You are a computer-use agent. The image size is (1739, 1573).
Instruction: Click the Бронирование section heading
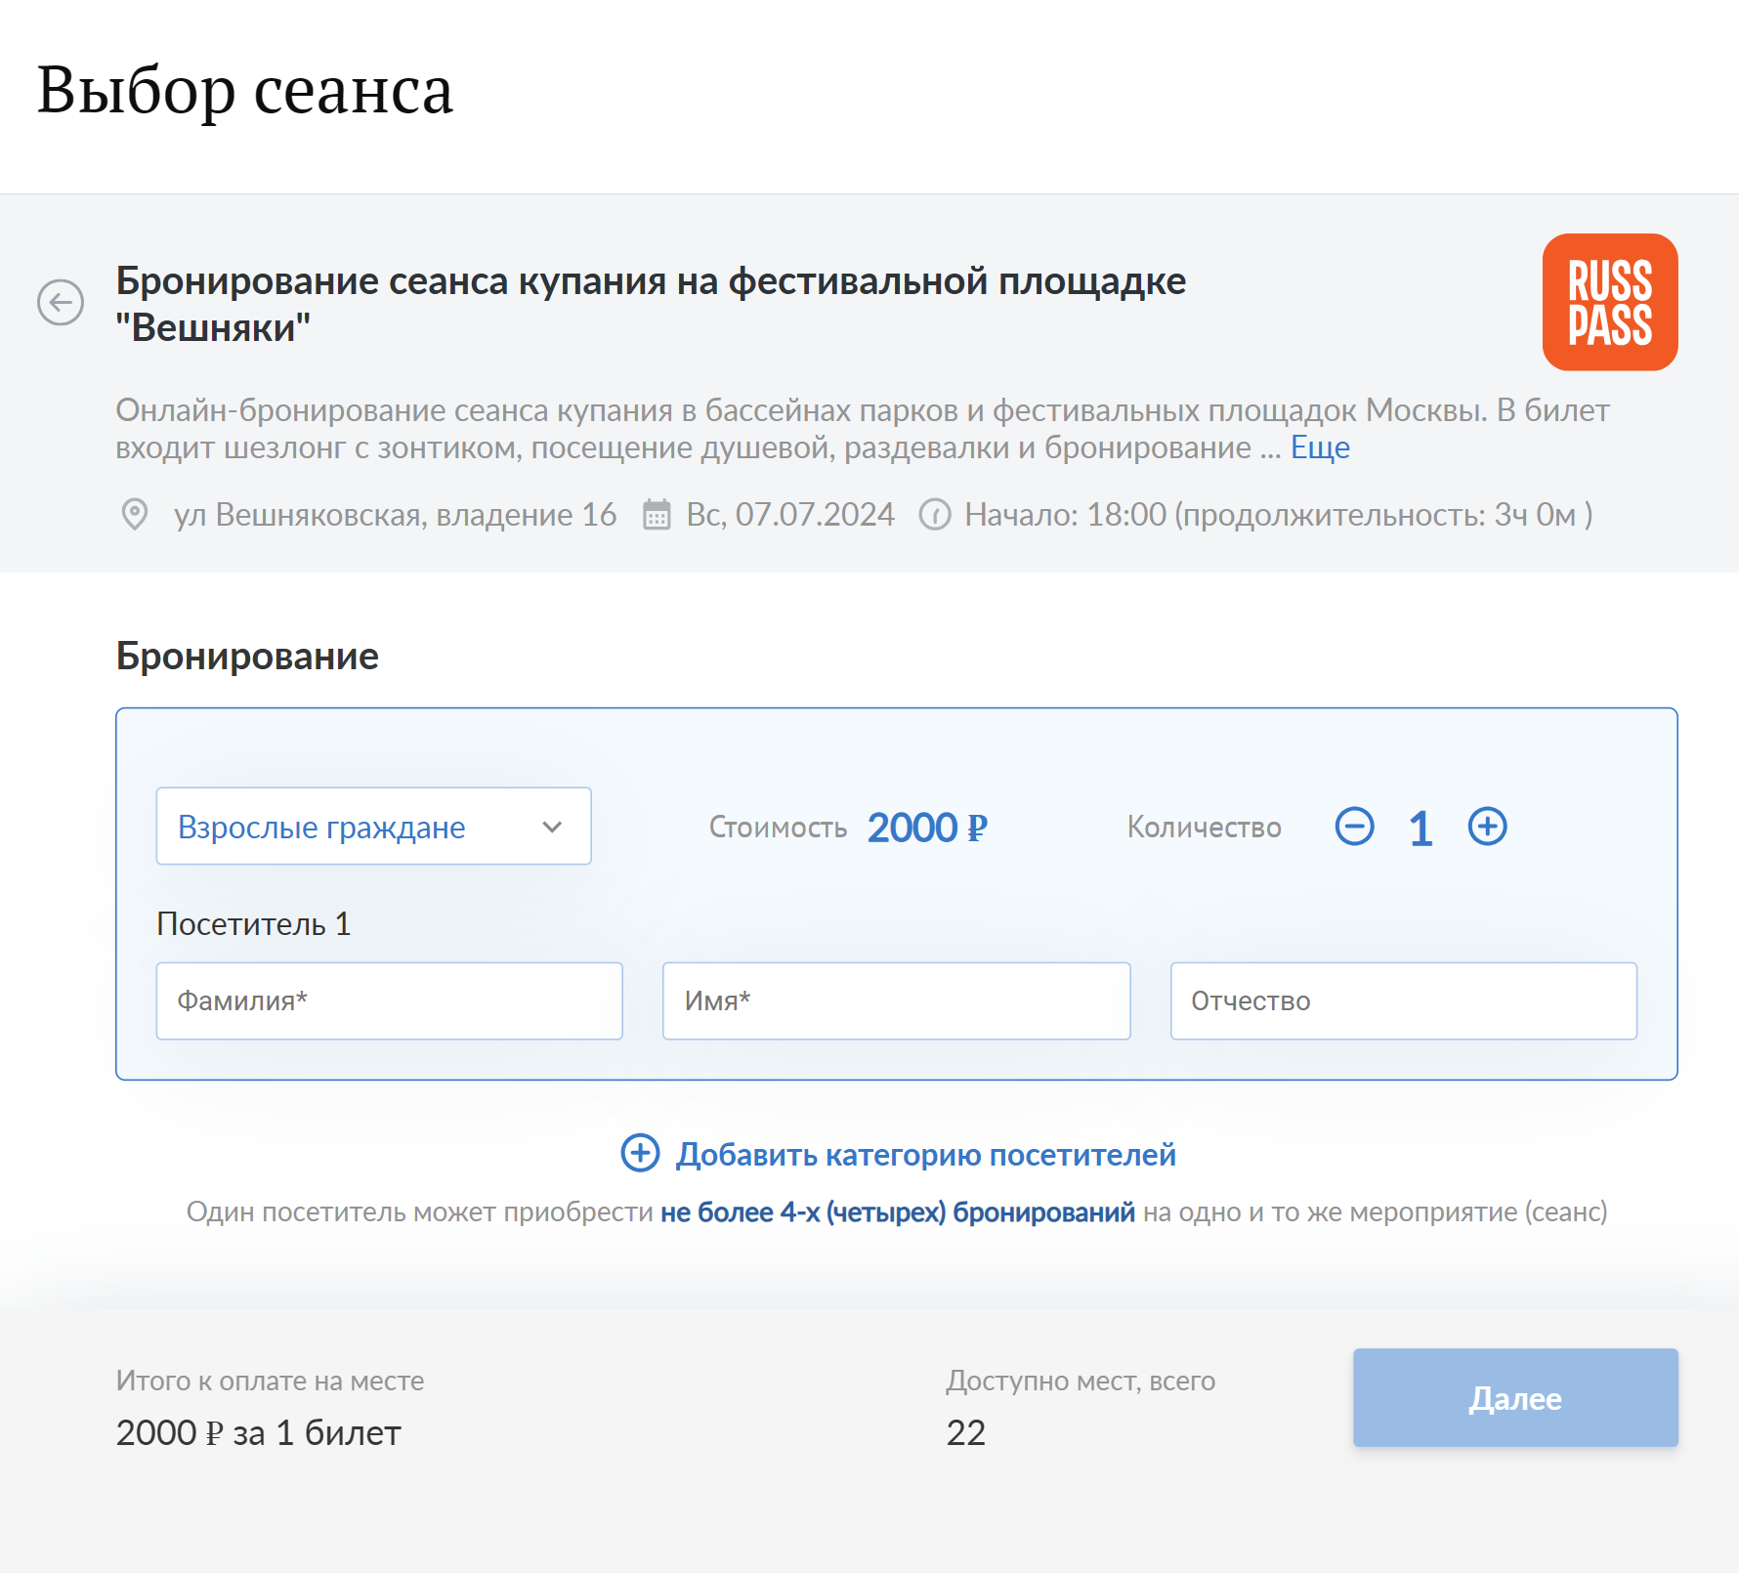(x=247, y=656)
